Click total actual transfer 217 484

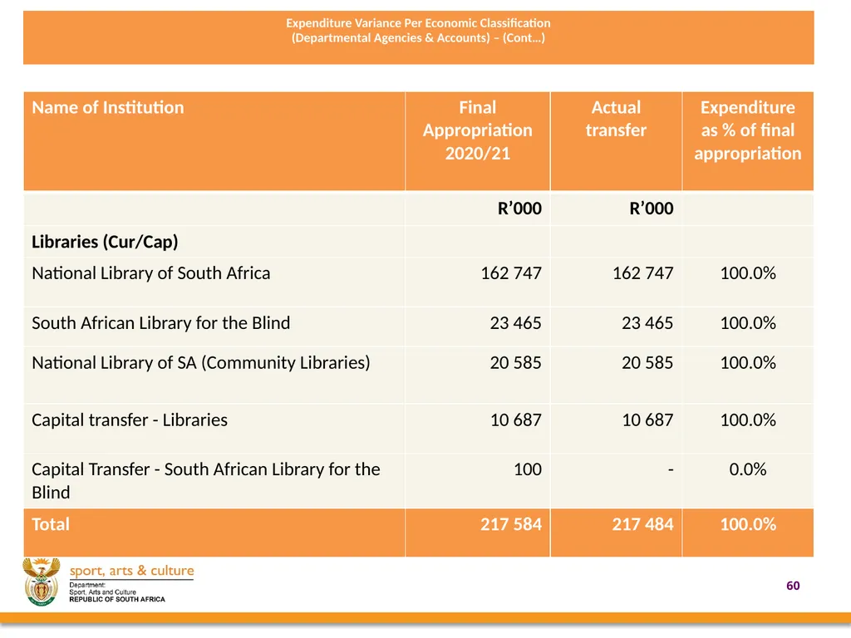643,524
